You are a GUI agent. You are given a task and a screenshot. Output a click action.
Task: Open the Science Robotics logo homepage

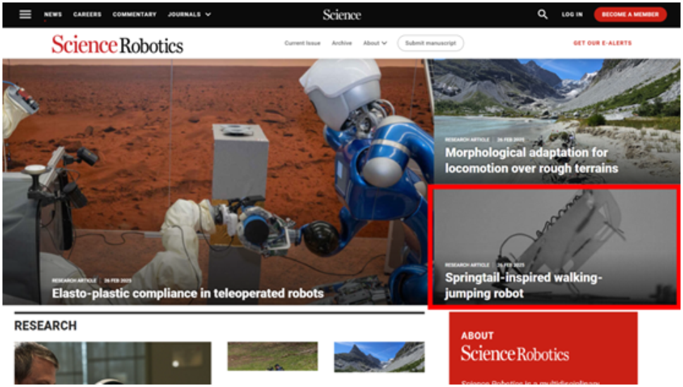(117, 44)
